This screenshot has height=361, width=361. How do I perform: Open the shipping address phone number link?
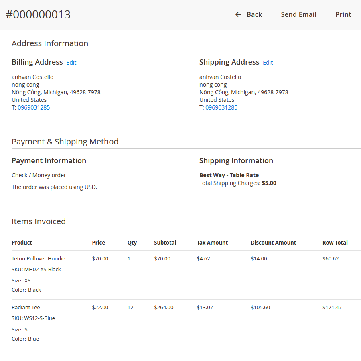(221, 107)
